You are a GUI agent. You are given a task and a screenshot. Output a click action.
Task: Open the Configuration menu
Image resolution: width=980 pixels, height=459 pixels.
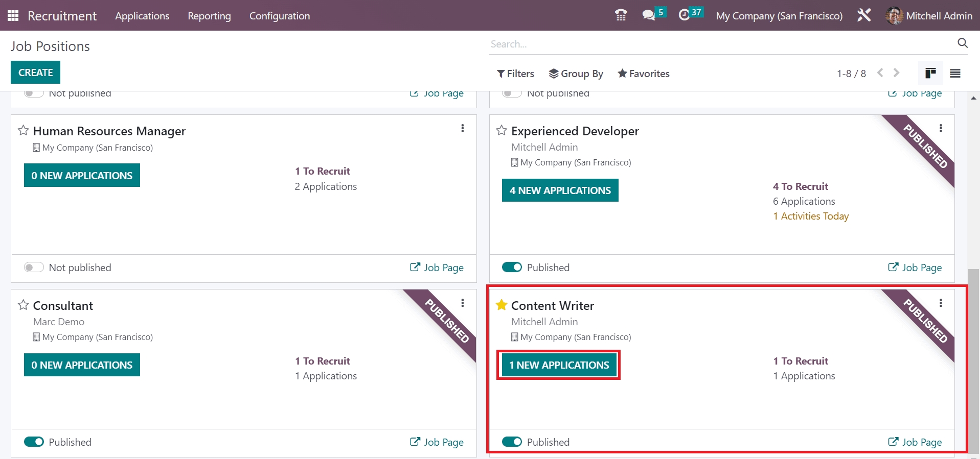click(279, 16)
